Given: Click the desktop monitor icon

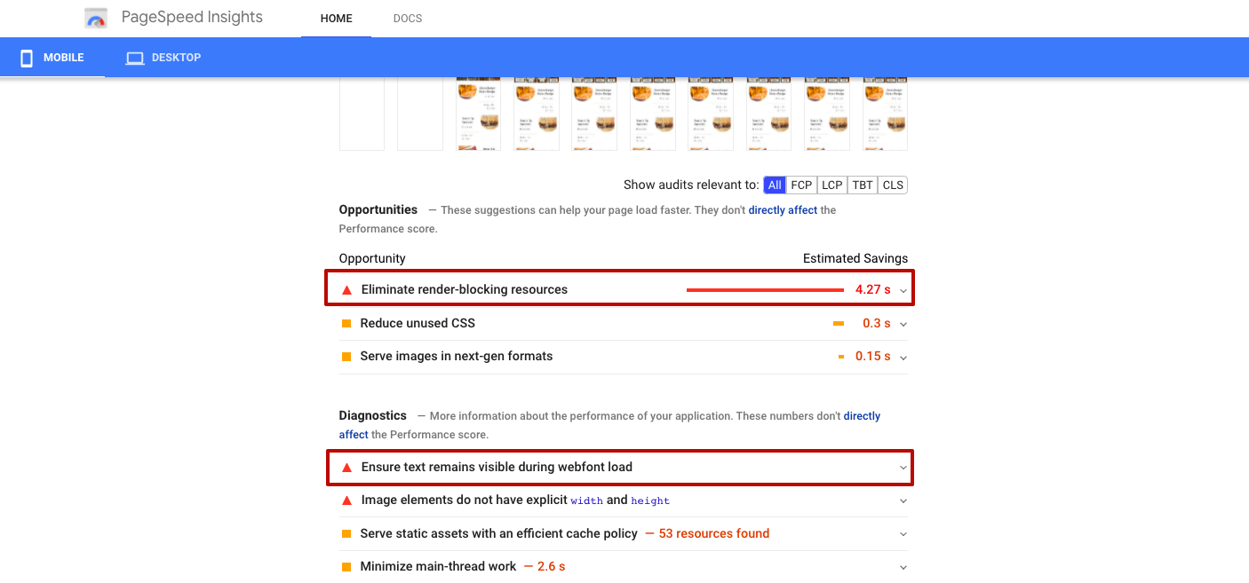Looking at the screenshot, I should coord(135,58).
